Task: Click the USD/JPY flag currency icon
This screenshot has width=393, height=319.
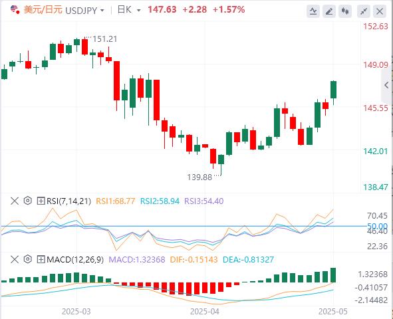Action: click(x=15, y=10)
